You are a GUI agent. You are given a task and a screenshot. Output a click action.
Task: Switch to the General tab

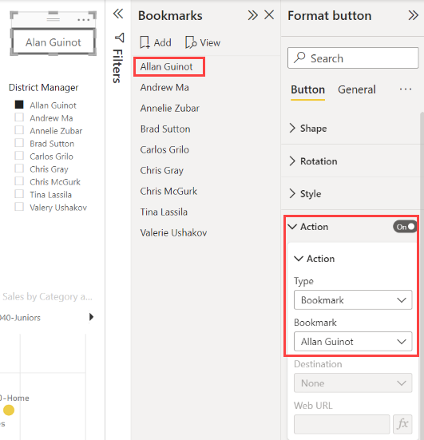click(x=357, y=89)
